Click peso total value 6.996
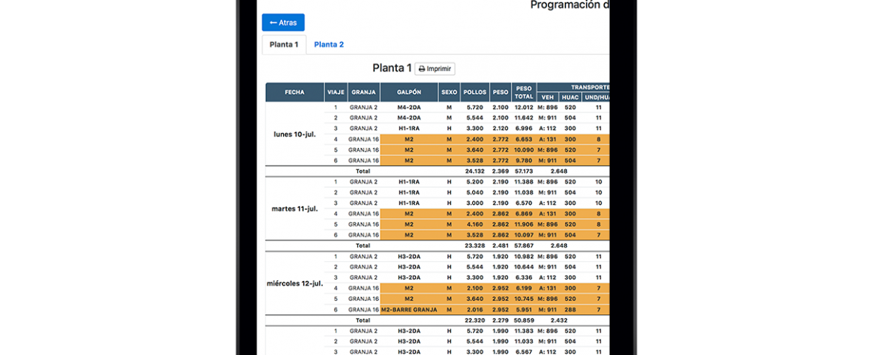 524,128
